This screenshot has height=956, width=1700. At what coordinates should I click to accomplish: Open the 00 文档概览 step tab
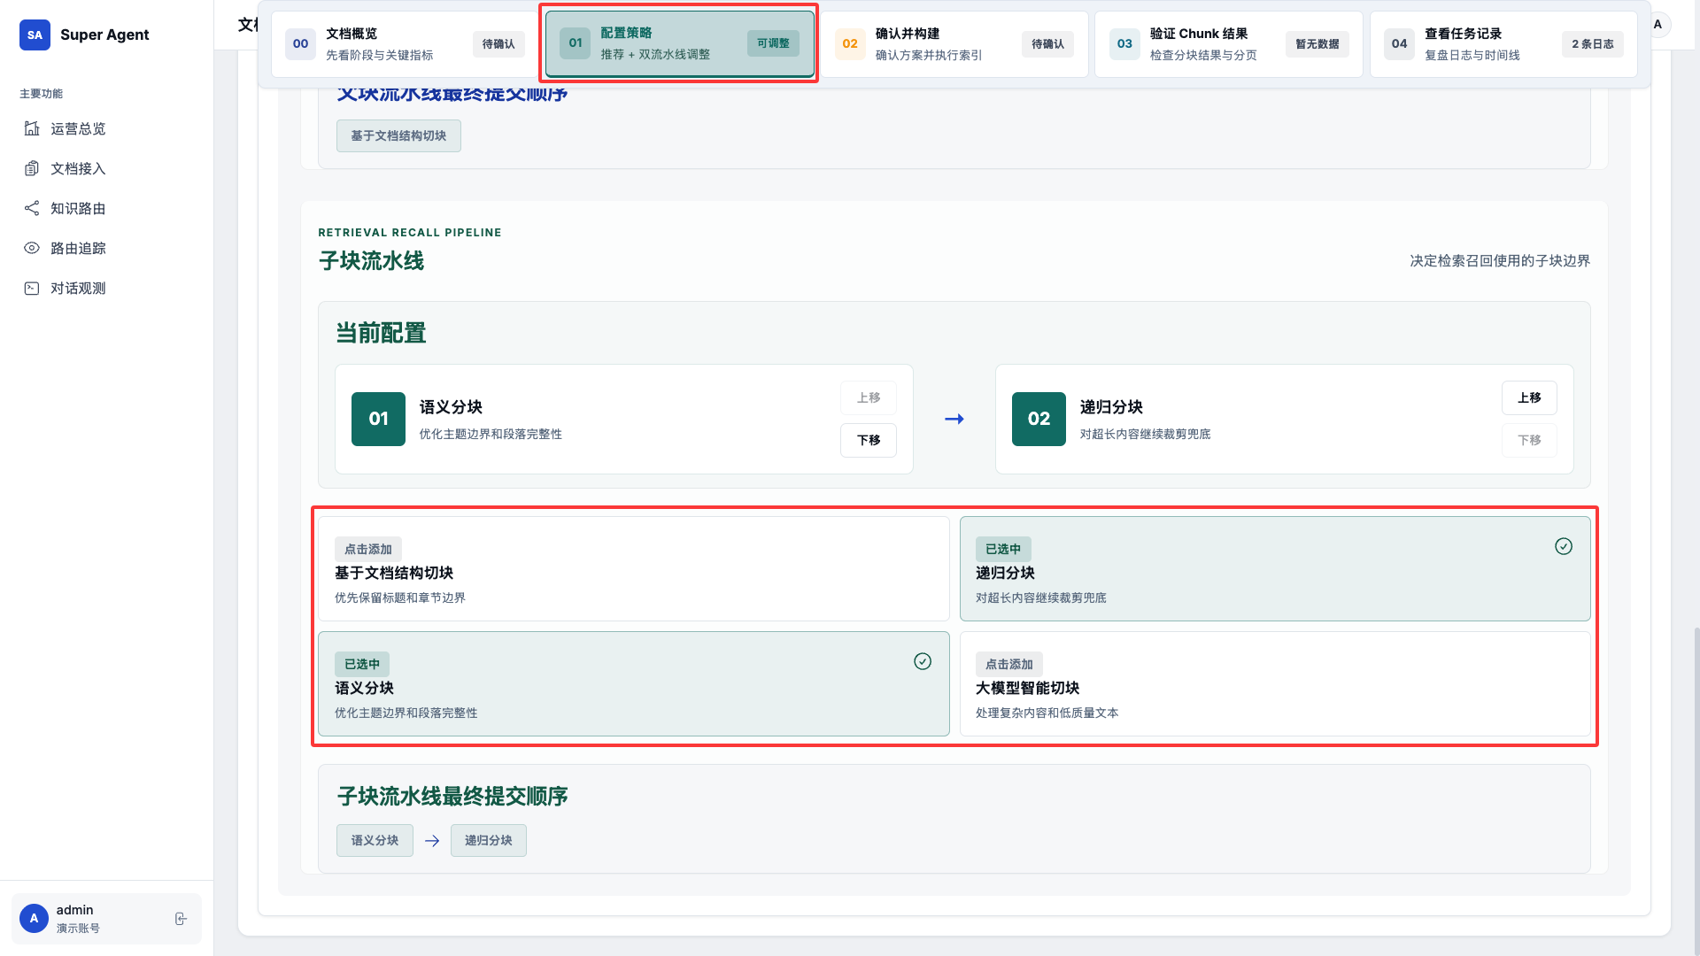click(405, 44)
